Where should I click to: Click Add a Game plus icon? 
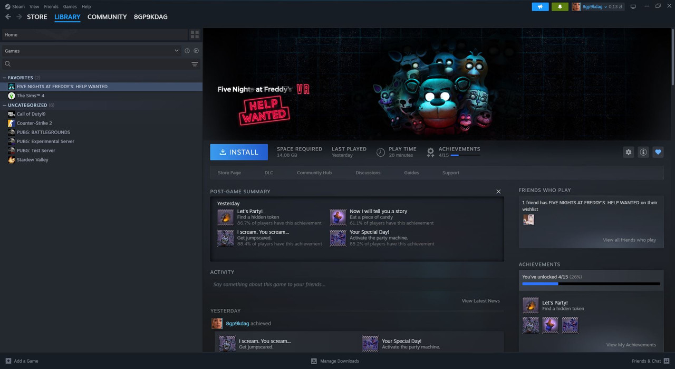pyautogui.click(x=8, y=361)
